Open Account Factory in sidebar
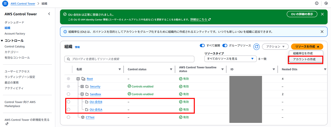 click(15, 34)
